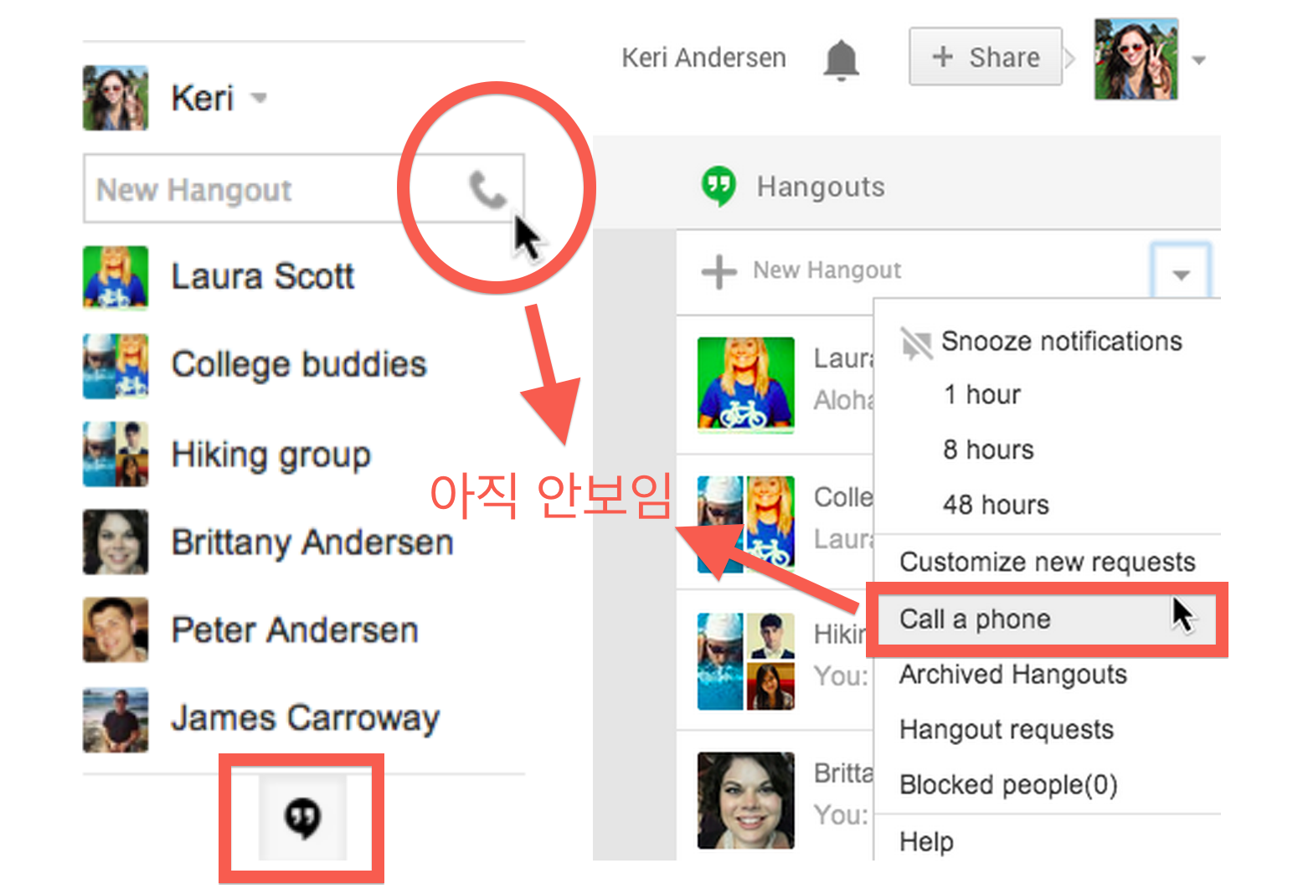The height and width of the screenshot is (894, 1298).
Task: Select Call a phone menu item
Action: click(x=1047, y=619)
